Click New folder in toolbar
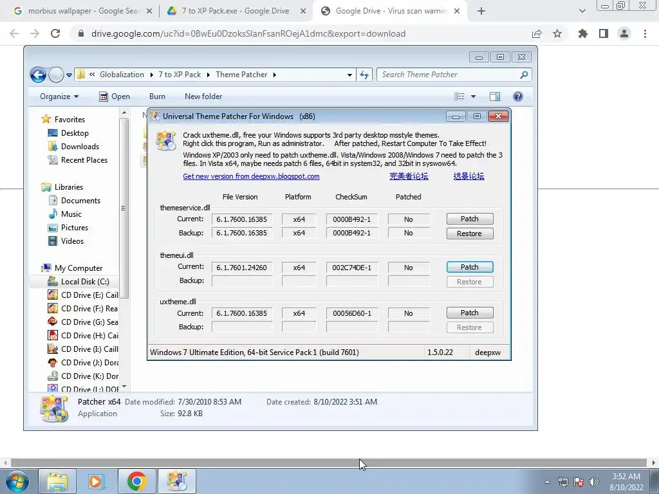The height and width of the screenshot is (494, 659). coord(203,96)
